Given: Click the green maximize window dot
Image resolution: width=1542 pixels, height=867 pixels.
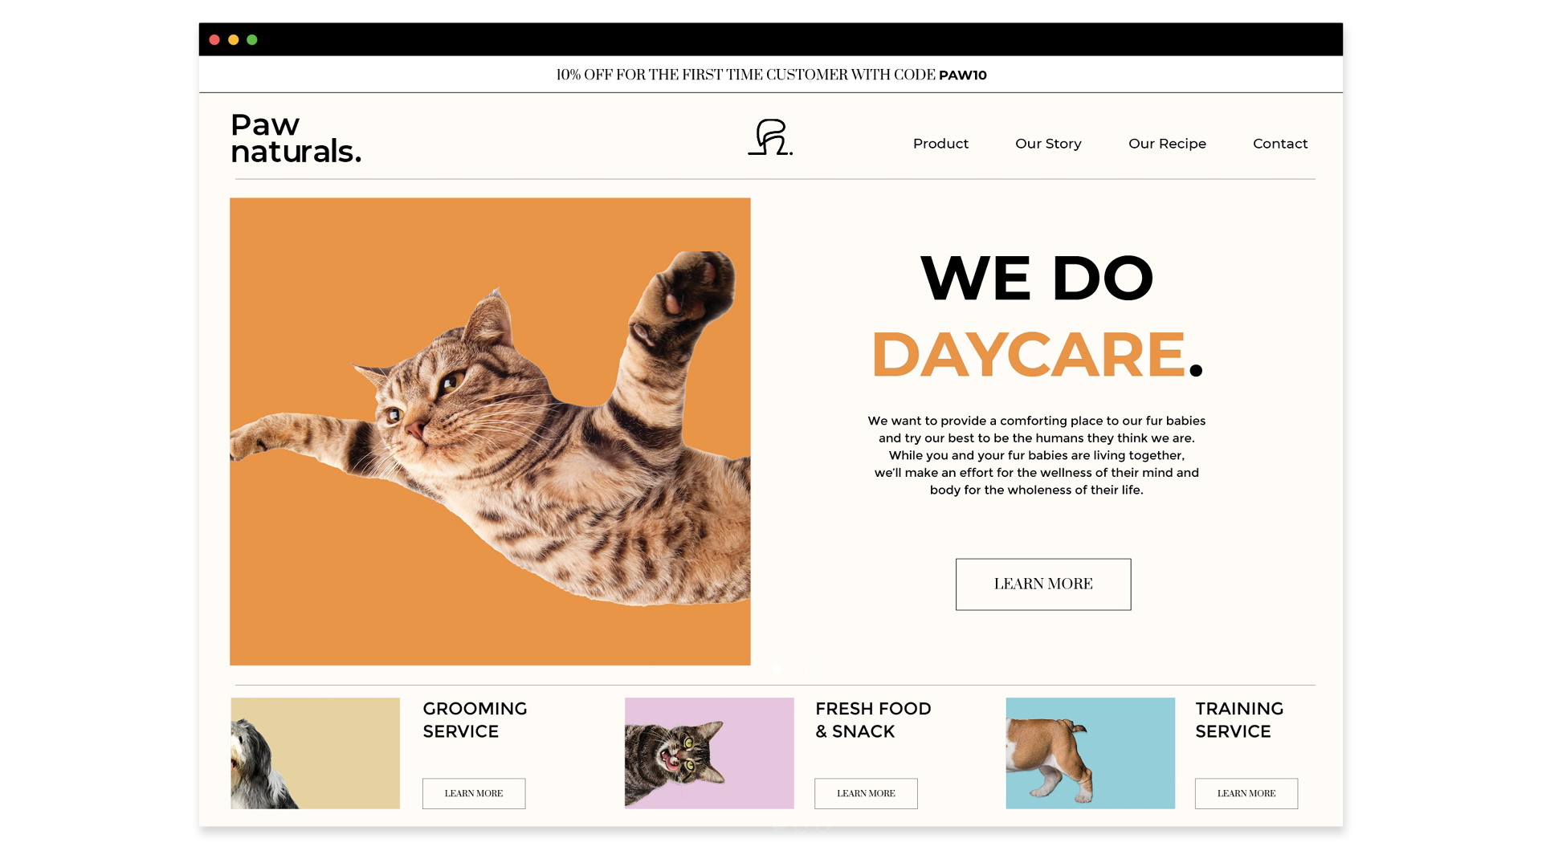Looking at the screenshot, I should pos(252,40).
